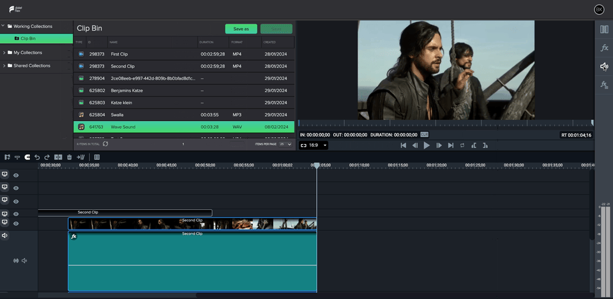The height and width of the screenshot is (299, 613).
Task: Select the Second Clip thumbnail strip on the timeline
Action: point(192,224)
